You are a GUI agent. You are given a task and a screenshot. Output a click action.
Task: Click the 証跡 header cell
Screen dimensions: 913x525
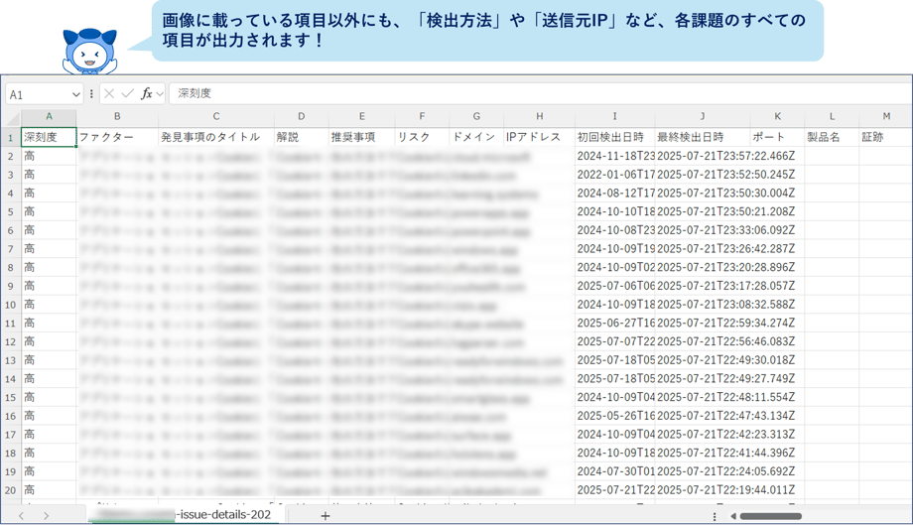coord(885,137)
